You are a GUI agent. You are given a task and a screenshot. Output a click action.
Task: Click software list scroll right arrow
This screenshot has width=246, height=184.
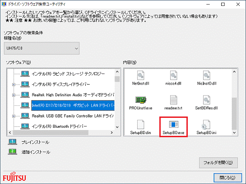pos(111,133)
